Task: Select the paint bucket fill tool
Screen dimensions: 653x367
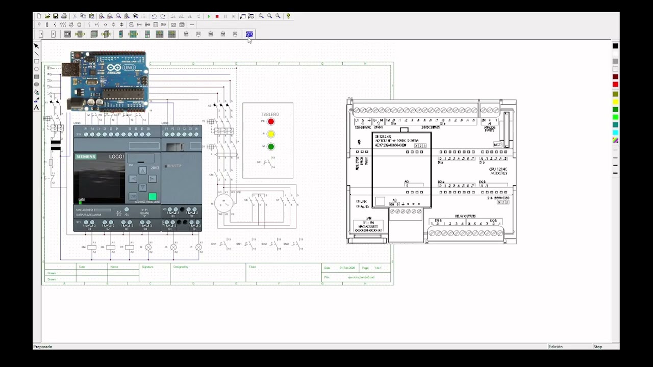Action: pyautogui.click(x=36, y=92)
